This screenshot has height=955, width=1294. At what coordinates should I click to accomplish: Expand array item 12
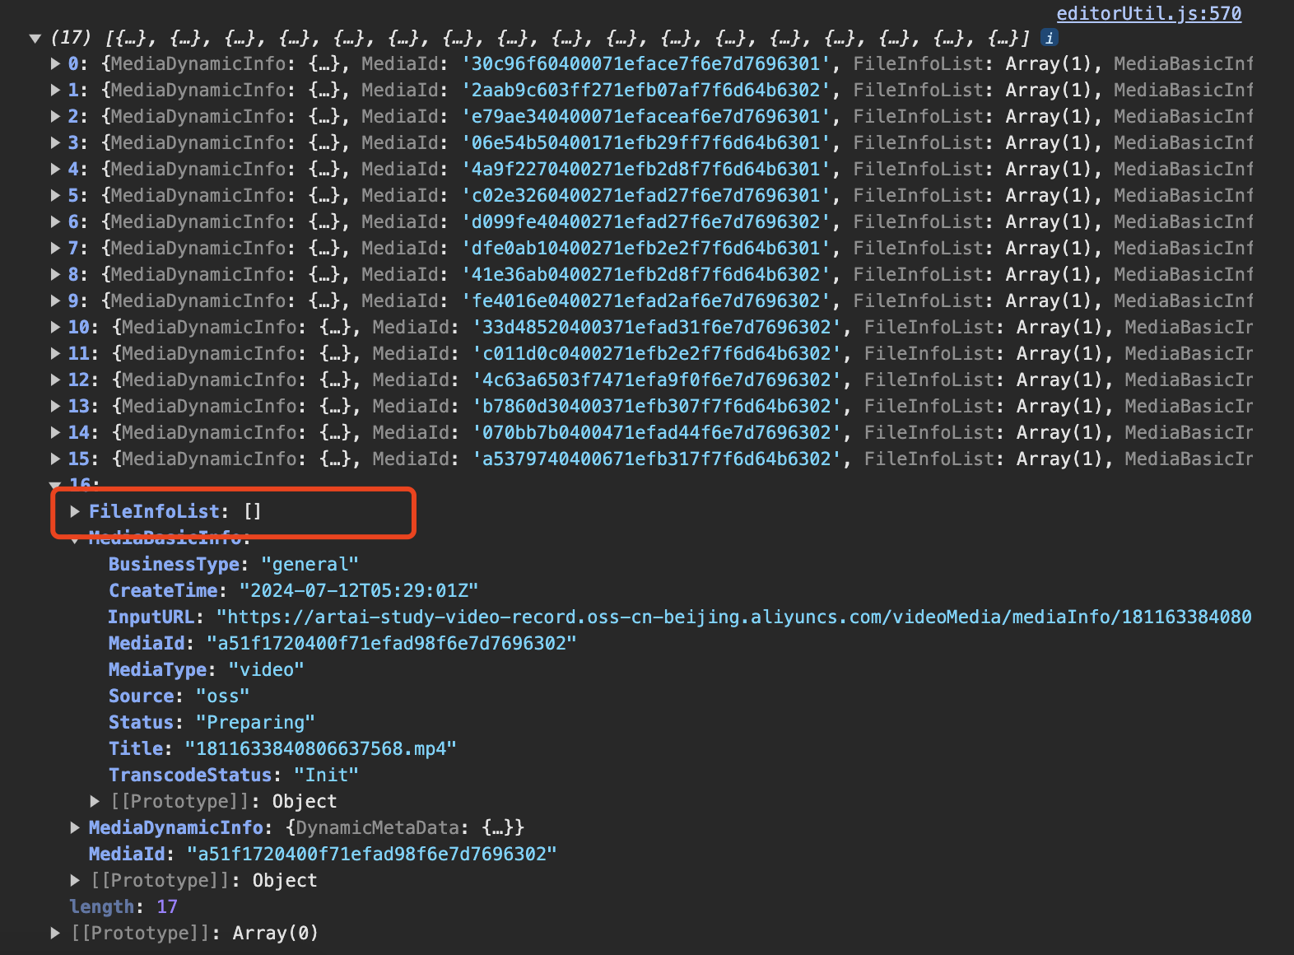pos(55,380)
